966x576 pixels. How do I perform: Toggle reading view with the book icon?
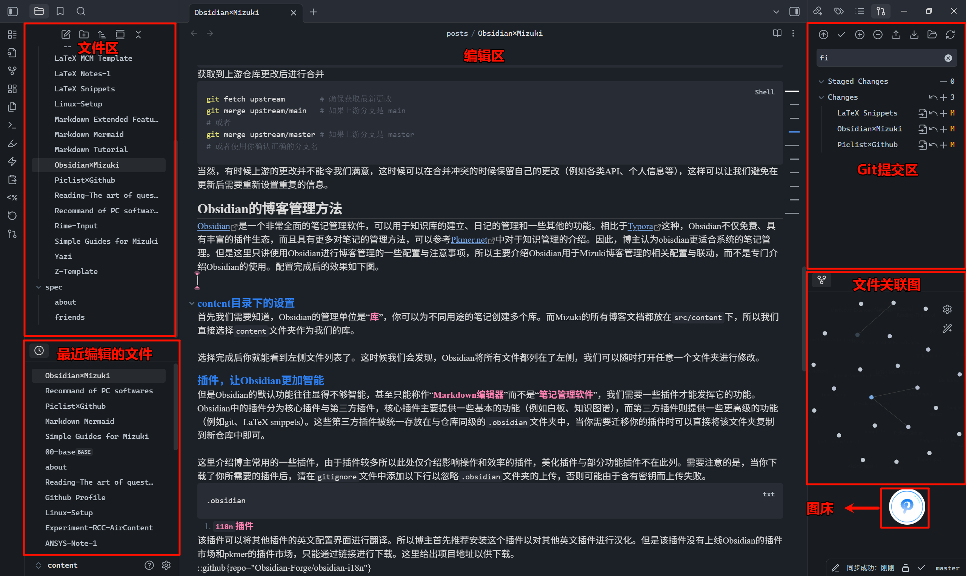777,33
